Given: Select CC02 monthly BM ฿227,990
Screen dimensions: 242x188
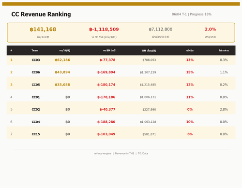Looking at the screenshot, I should click(x=149, y=109).
